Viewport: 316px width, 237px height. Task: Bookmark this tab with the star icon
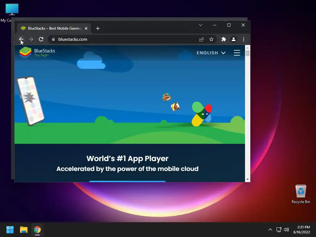(211, 39)
